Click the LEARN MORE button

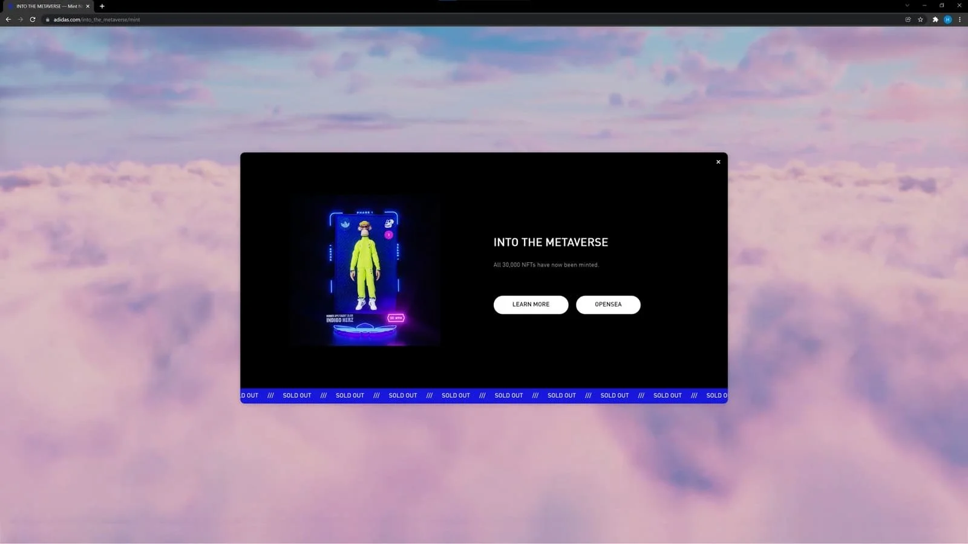(531, 305)
